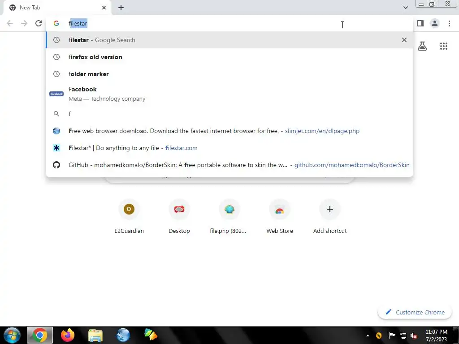Select the Facebook Meta suggestion
459x344 pixels.
click(229, 94)
